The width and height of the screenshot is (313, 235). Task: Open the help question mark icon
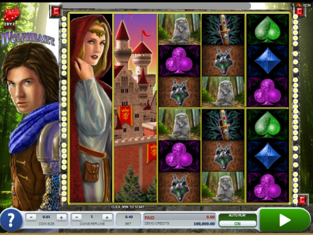pyautogui.click(x=11, y=220)
